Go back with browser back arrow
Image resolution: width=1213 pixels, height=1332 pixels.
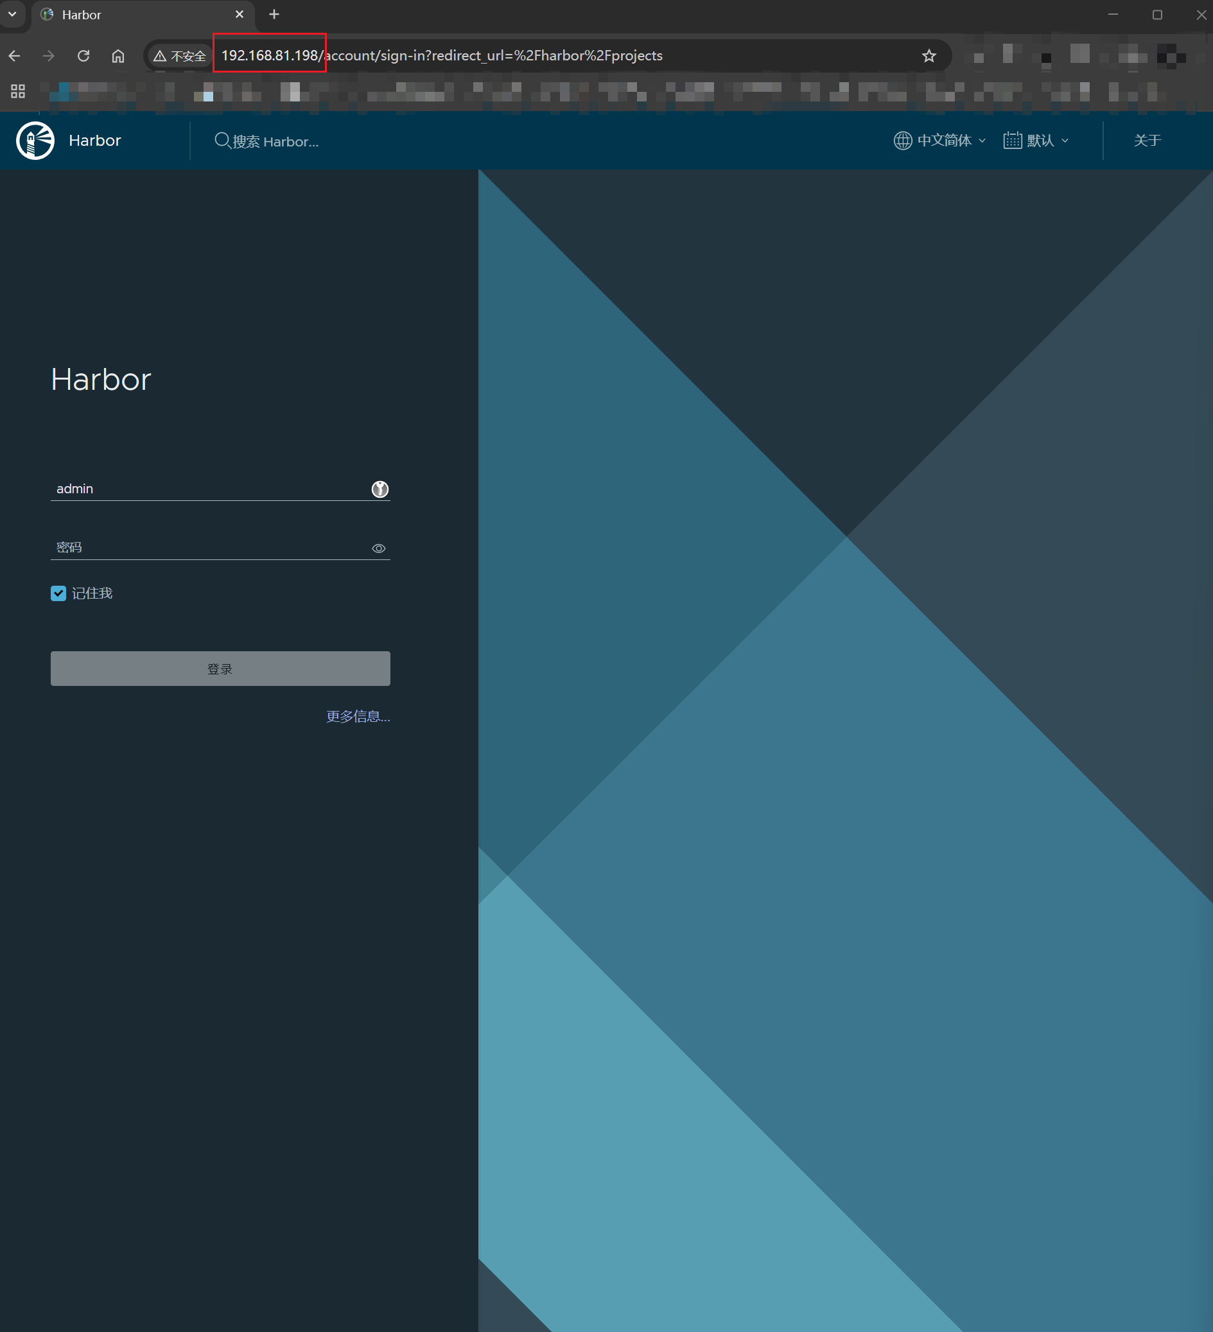(15, 56)
